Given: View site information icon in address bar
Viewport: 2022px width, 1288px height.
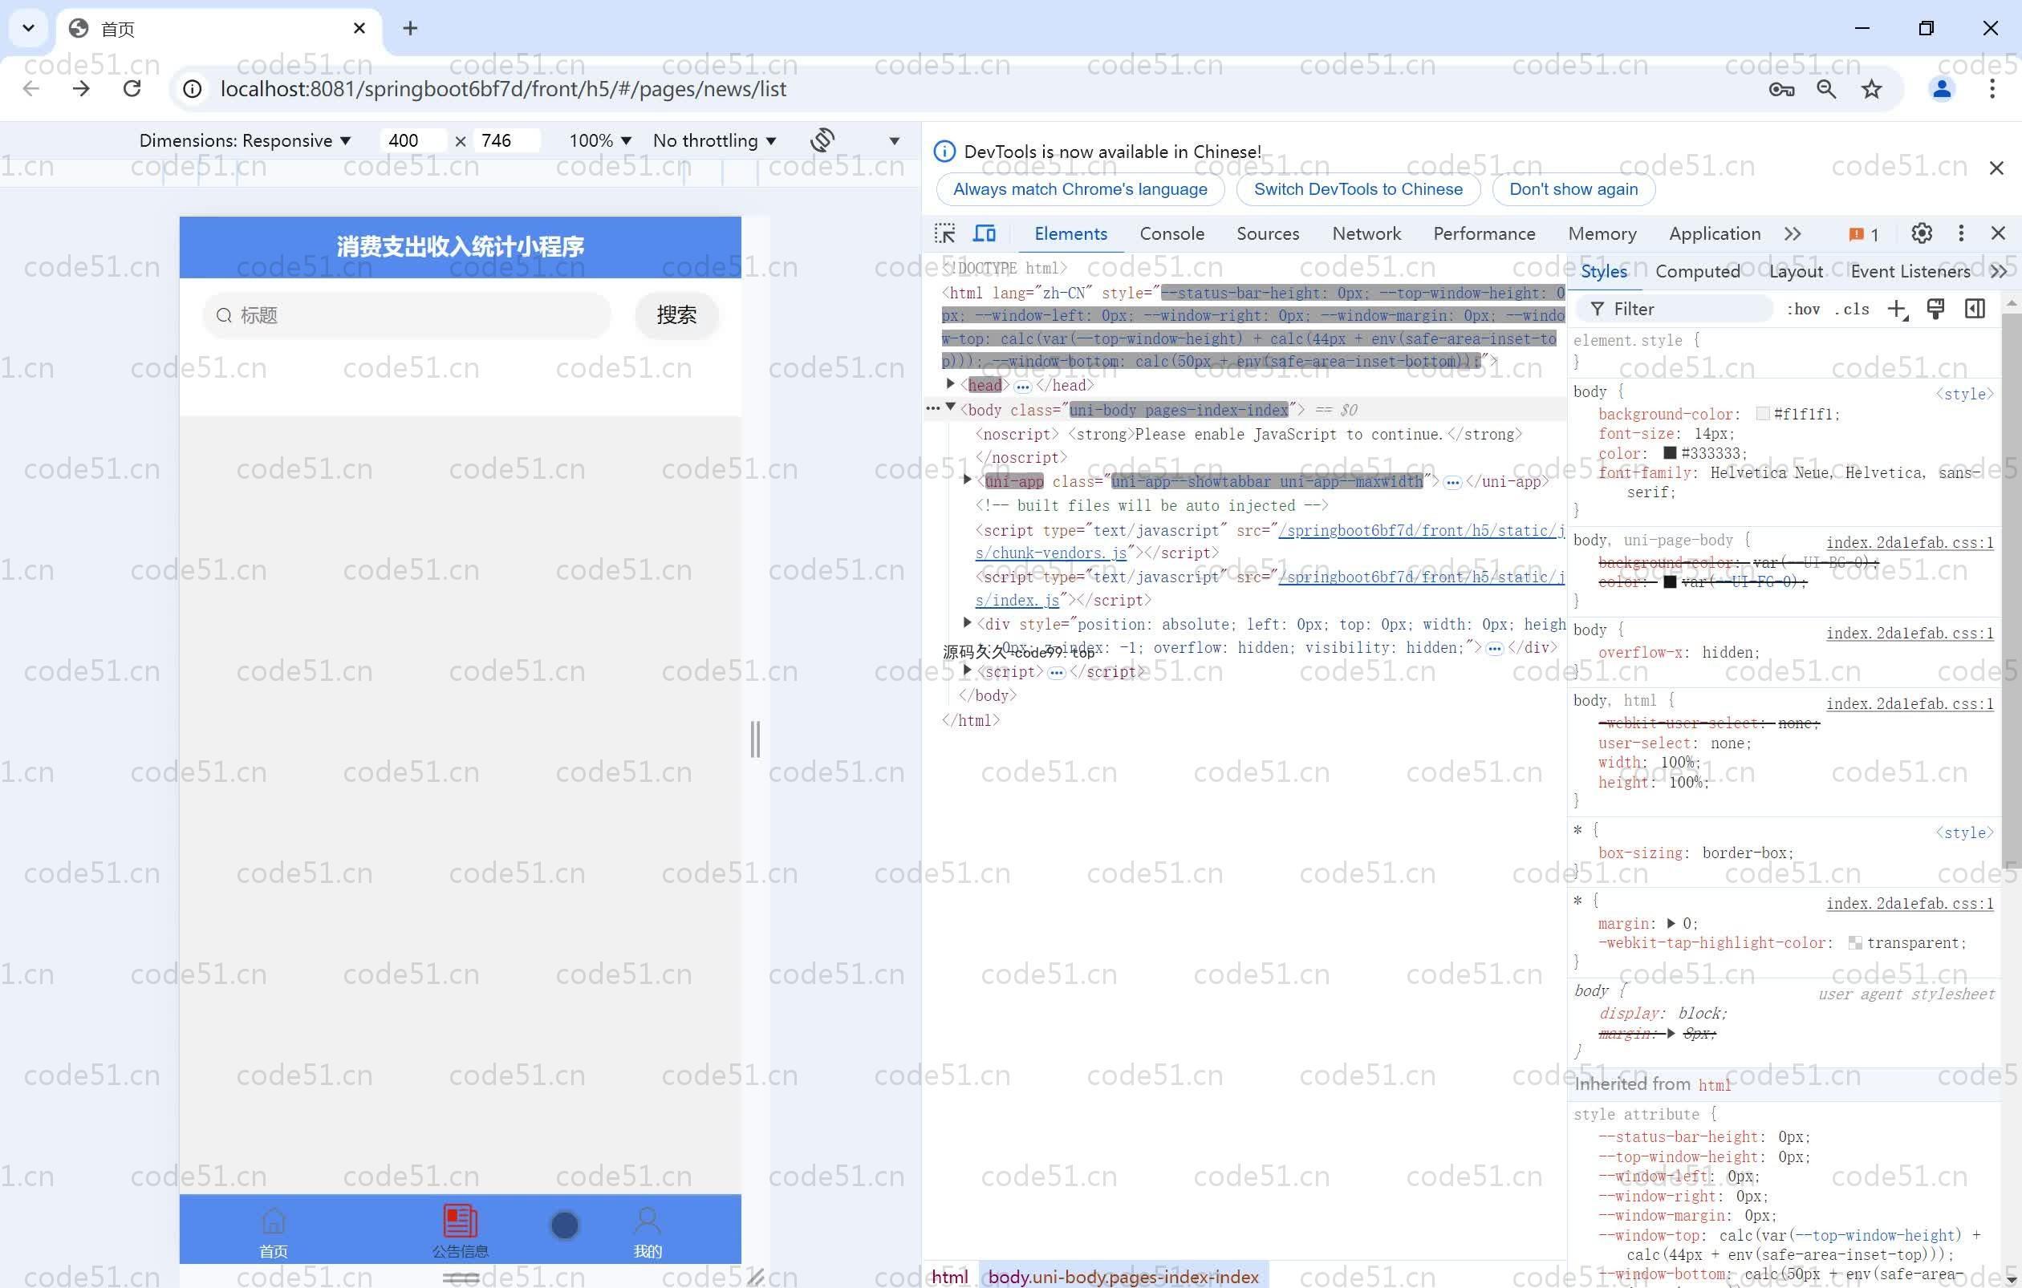Looking at the screenshot, I should [x=193, y=89].
